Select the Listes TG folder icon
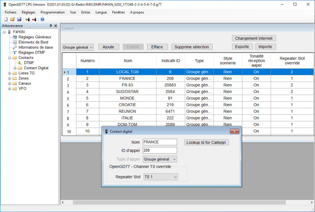315x212 pixels. click(15, 73)
